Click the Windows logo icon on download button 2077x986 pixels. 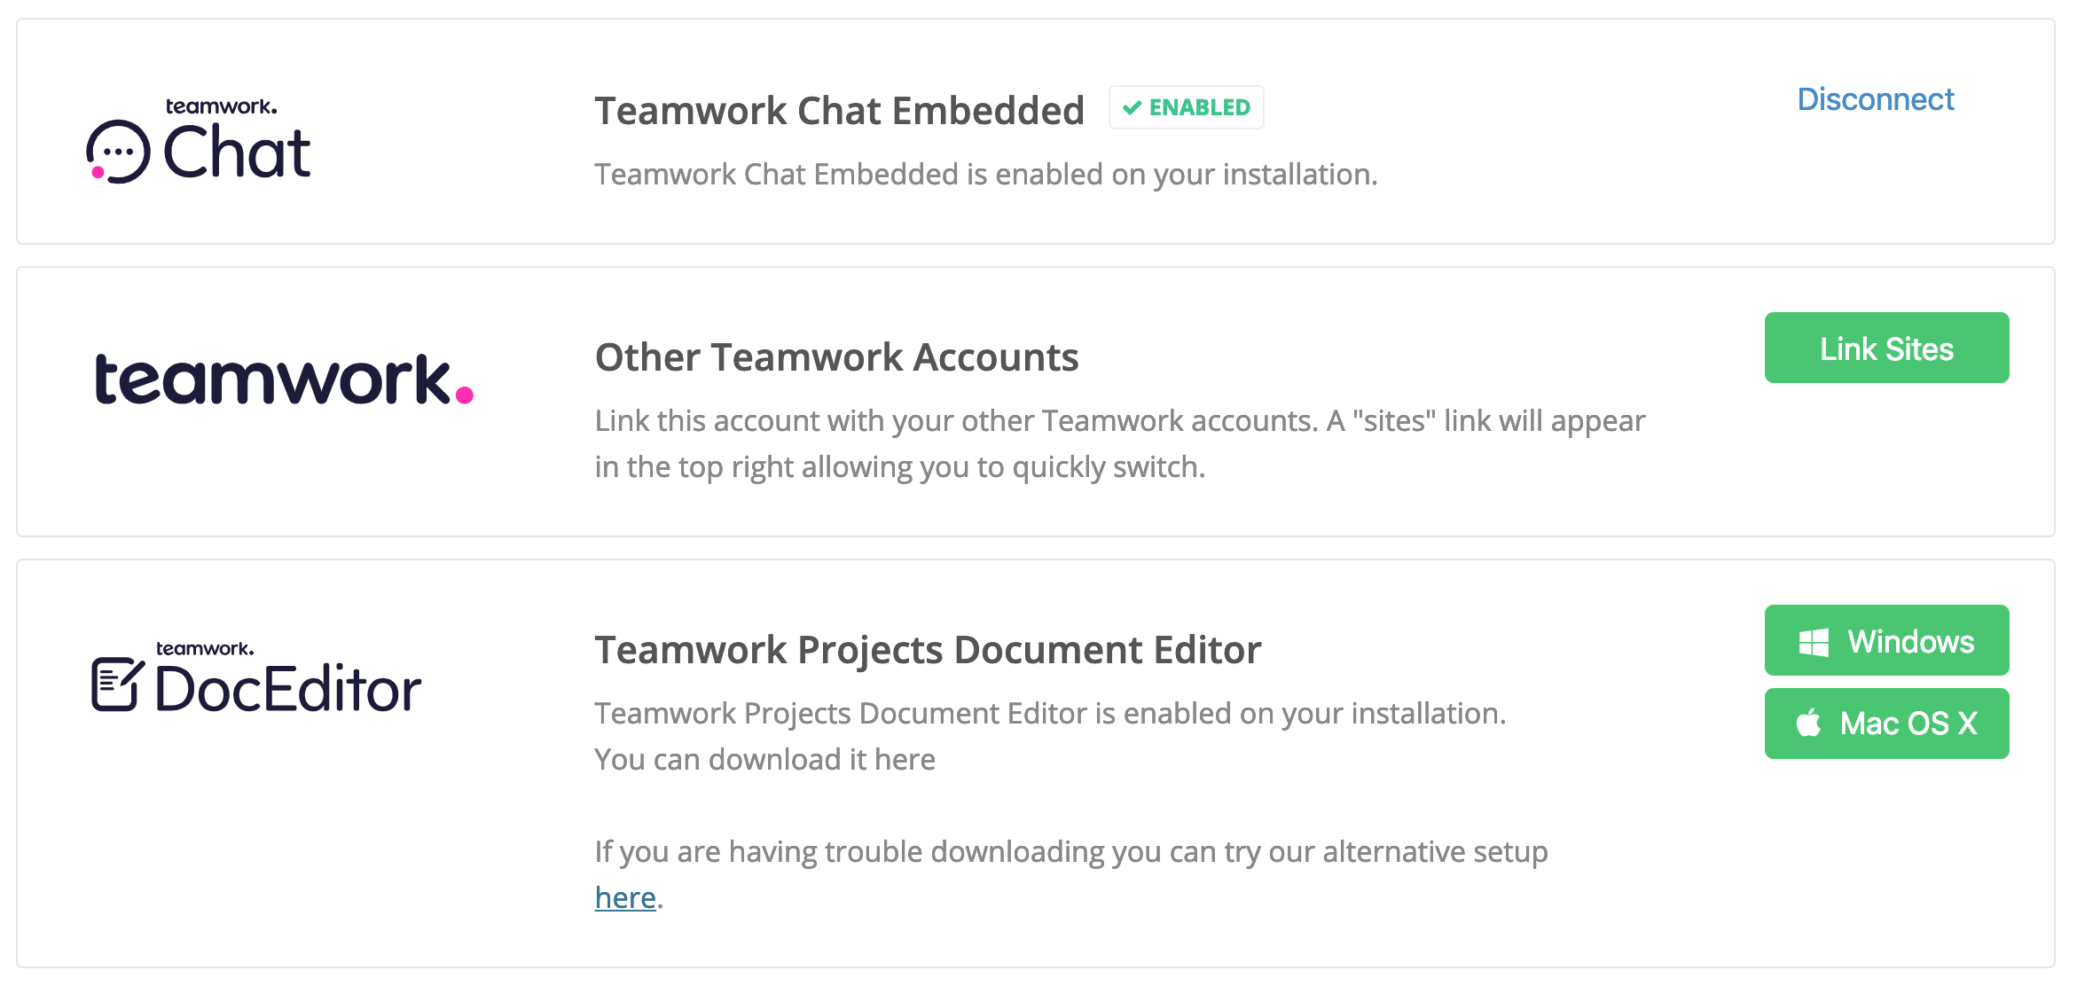coord(1814,642)
